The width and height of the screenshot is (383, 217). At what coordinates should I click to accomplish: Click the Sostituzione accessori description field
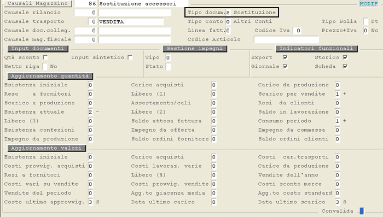[143, 4]
